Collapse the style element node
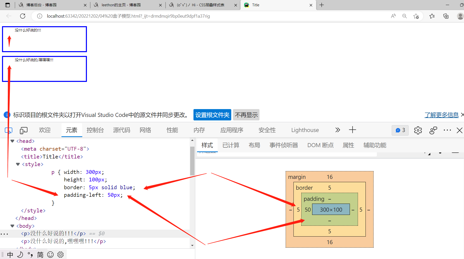Image resolution: width=464 pixels, height=259 pixels. pyautogui.click(x=18, y=164)
